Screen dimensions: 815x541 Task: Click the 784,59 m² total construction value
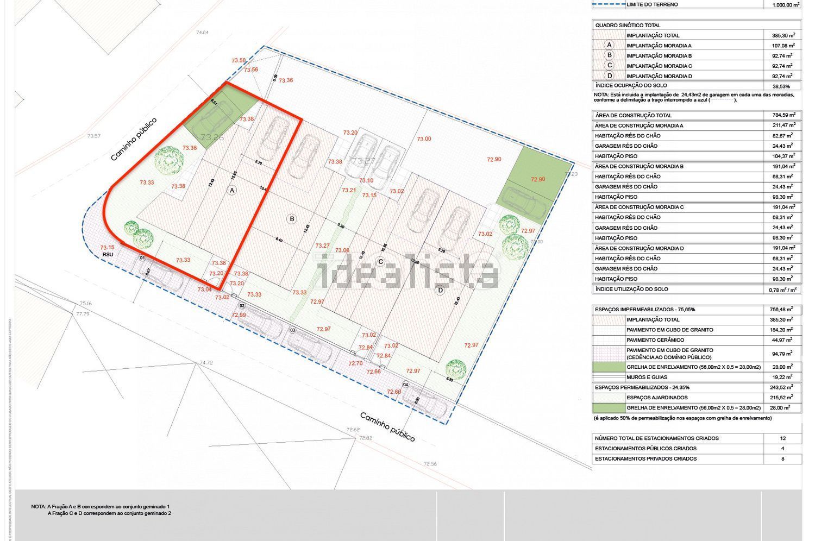coord(783,115)
